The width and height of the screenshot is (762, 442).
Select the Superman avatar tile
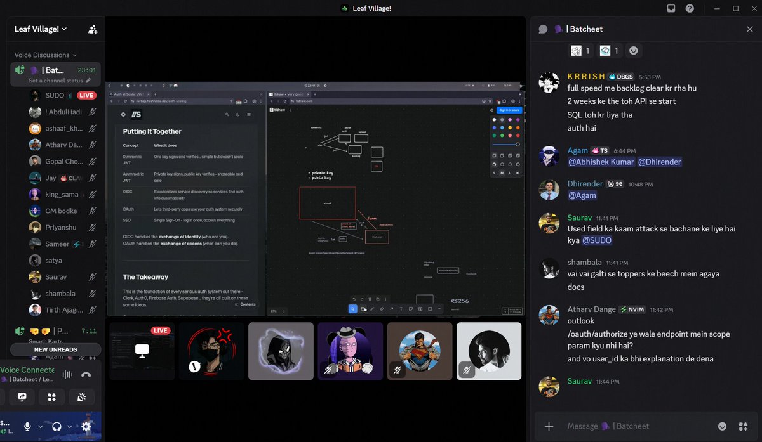pyautogui.click(x=420, y=351)
